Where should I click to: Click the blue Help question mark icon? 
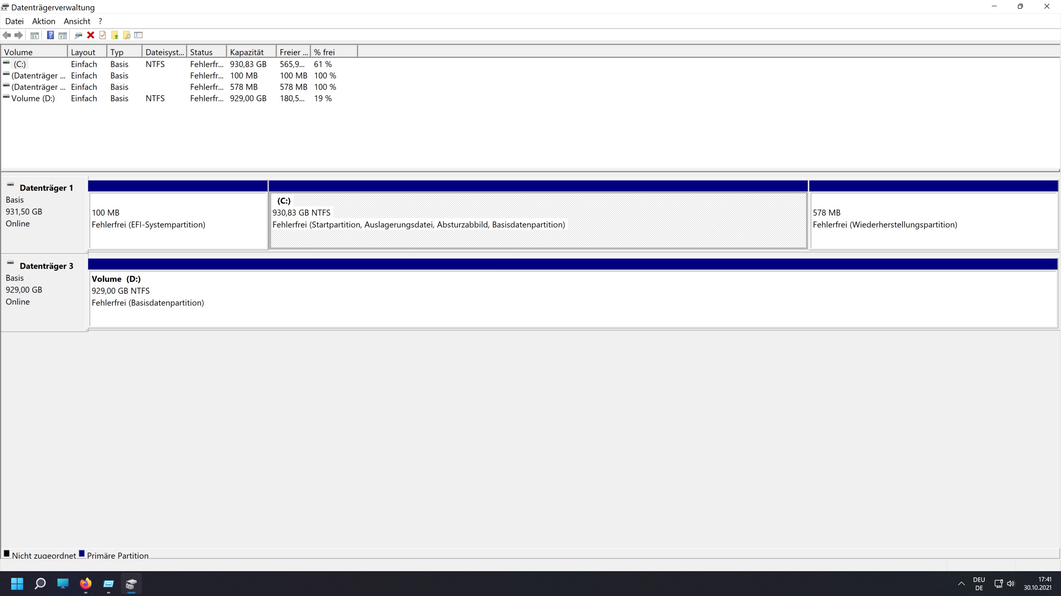[50, 35]
